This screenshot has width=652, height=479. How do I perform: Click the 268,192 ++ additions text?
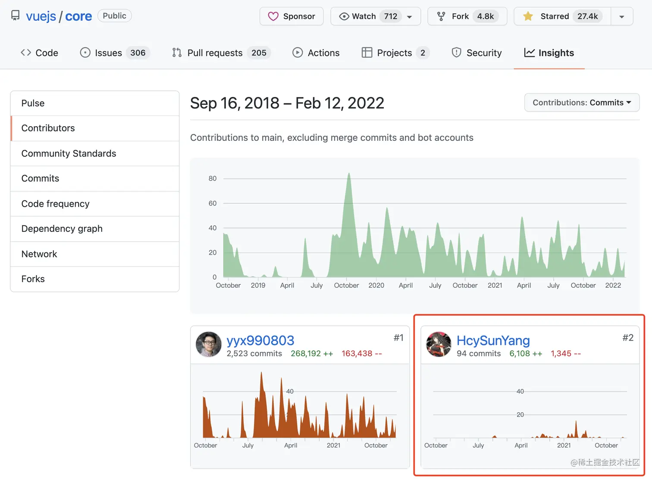[312, 354]
